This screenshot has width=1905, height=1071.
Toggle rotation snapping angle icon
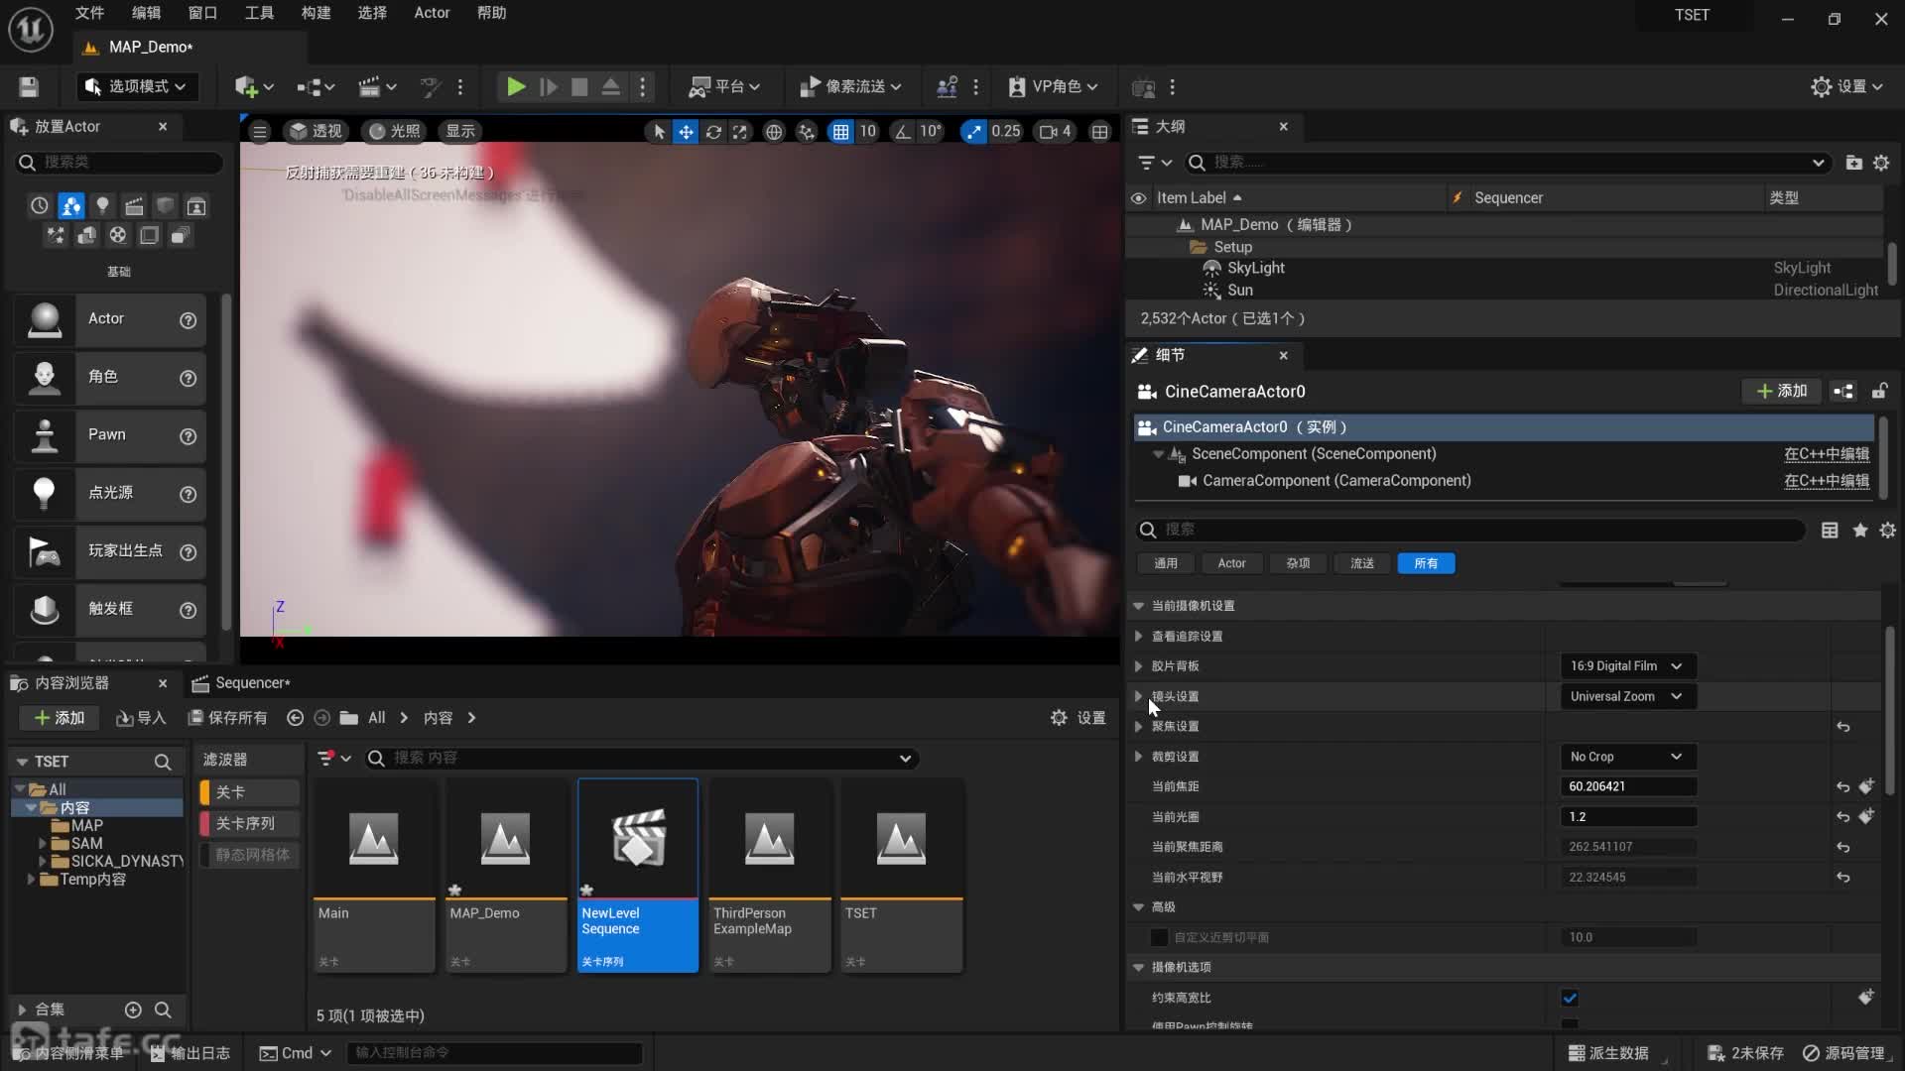pyautogui.click(x=902, y=131)
